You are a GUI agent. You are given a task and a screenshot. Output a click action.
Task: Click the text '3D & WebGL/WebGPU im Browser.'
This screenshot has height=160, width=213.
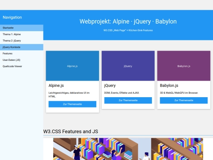(x=179, y=93)
